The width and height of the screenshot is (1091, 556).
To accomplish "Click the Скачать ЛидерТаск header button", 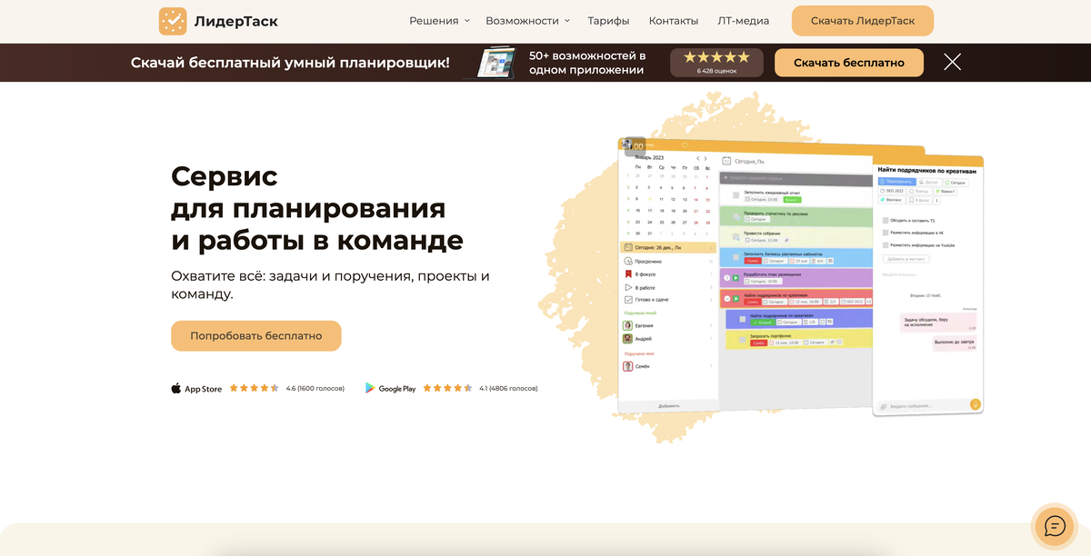I will coord(863,21).
